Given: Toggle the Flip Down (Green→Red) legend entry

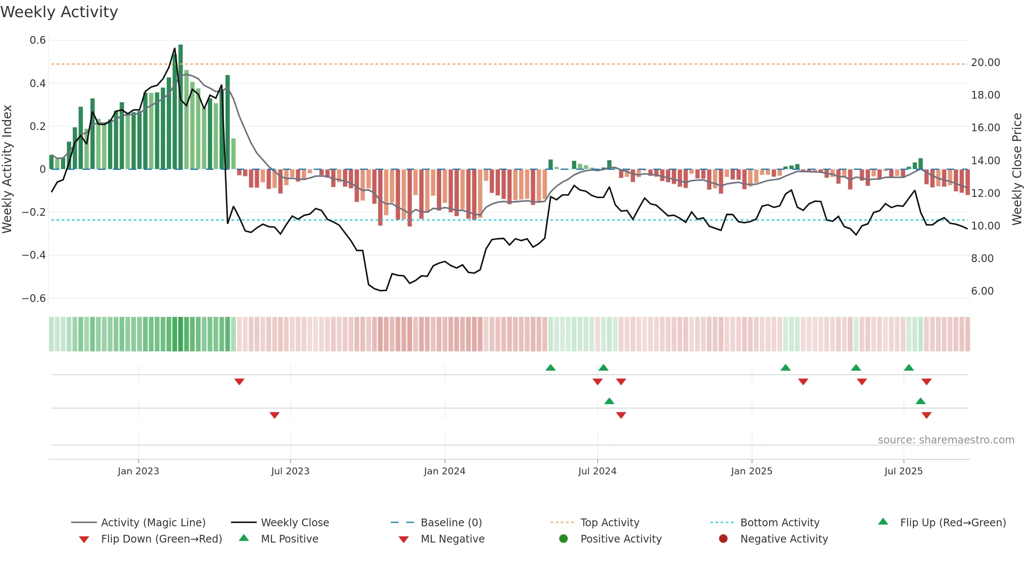Looking at the screenshot, I should tap(150, 539).
